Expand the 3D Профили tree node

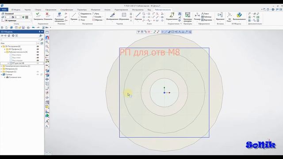(5, 49)
